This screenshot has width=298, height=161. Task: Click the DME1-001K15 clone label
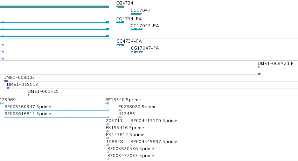[43, 92]
